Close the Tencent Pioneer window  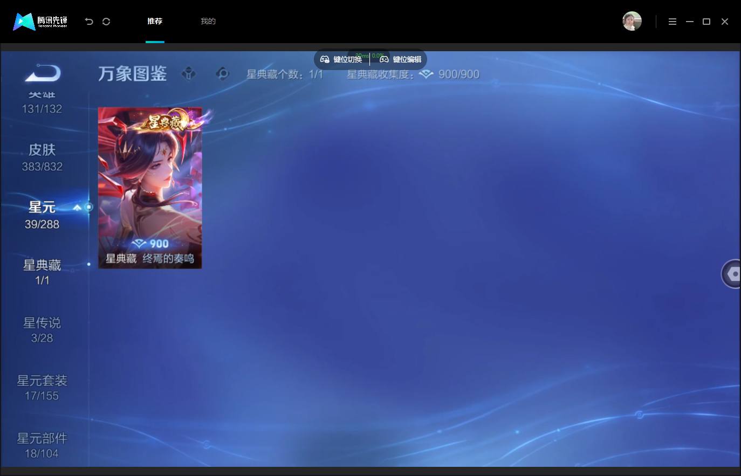[725, 22]
